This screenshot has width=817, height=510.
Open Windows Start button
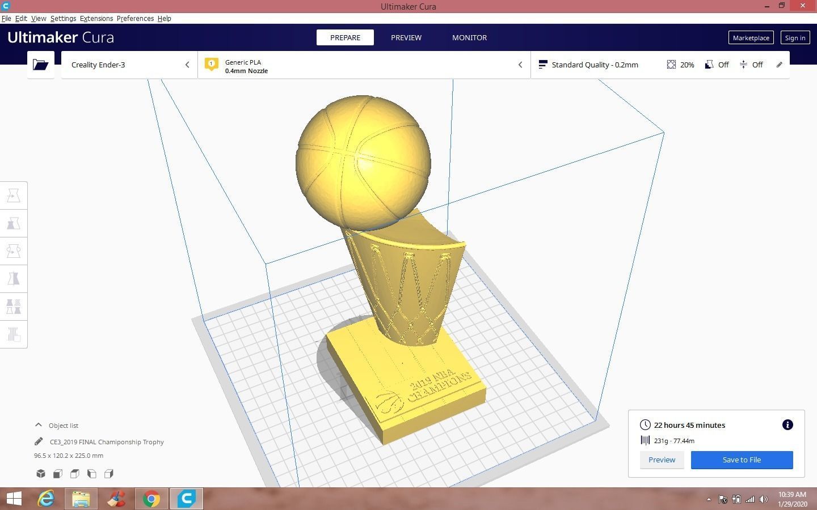point(14,499)
